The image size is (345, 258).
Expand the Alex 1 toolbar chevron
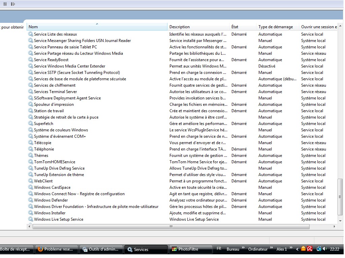click(x=291, y=248)
